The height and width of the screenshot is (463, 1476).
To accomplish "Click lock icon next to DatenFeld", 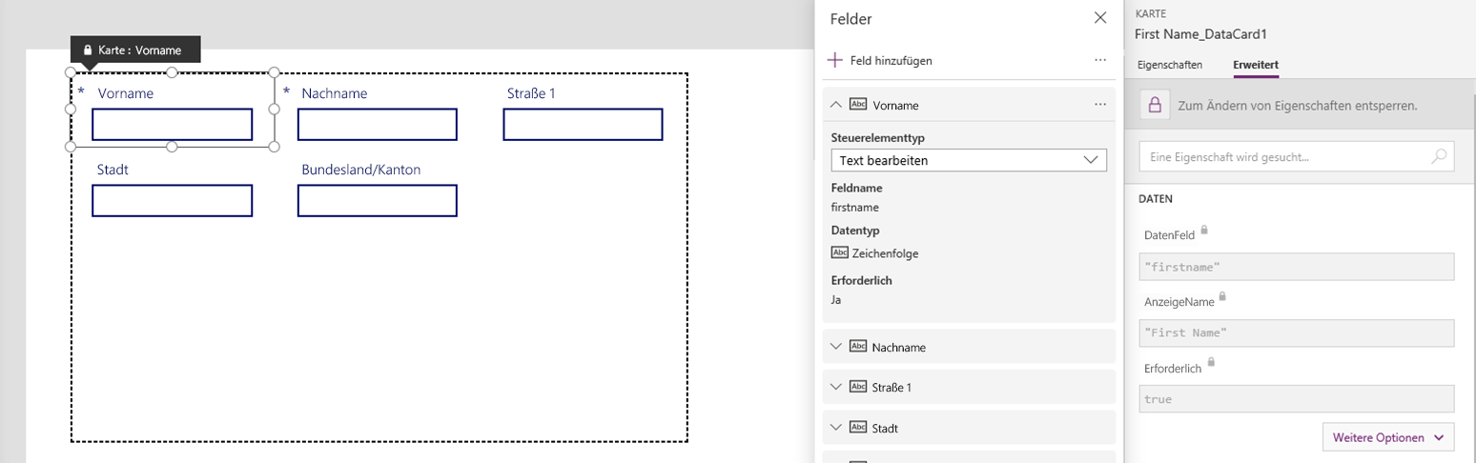I will 1204,231.
